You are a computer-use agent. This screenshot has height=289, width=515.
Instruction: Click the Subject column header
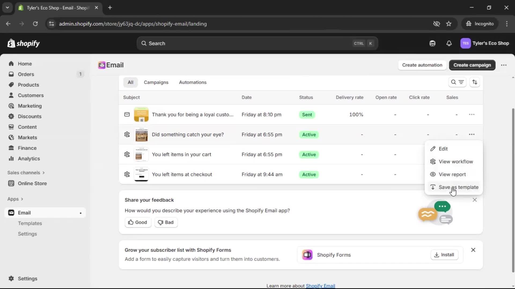131,97
